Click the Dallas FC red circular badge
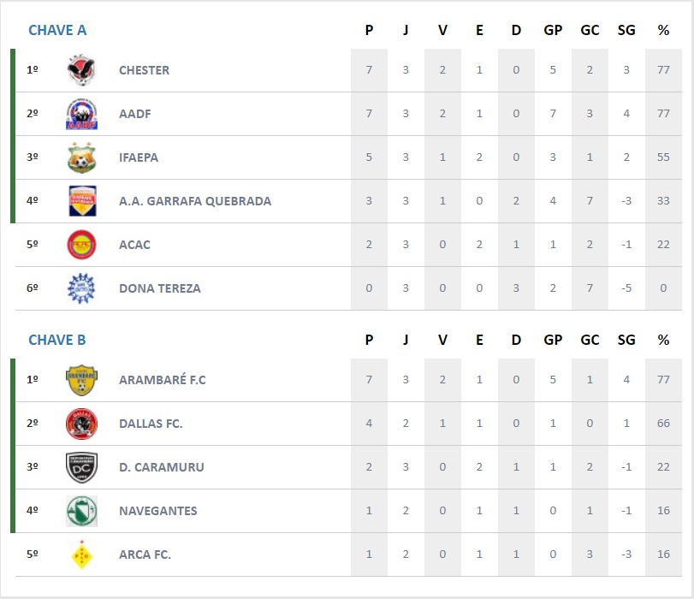The width and height of the screenshot is (694, 599). click(81, 424)
